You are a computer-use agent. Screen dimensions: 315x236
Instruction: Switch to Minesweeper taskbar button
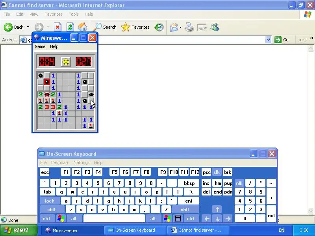click(72, 230)
